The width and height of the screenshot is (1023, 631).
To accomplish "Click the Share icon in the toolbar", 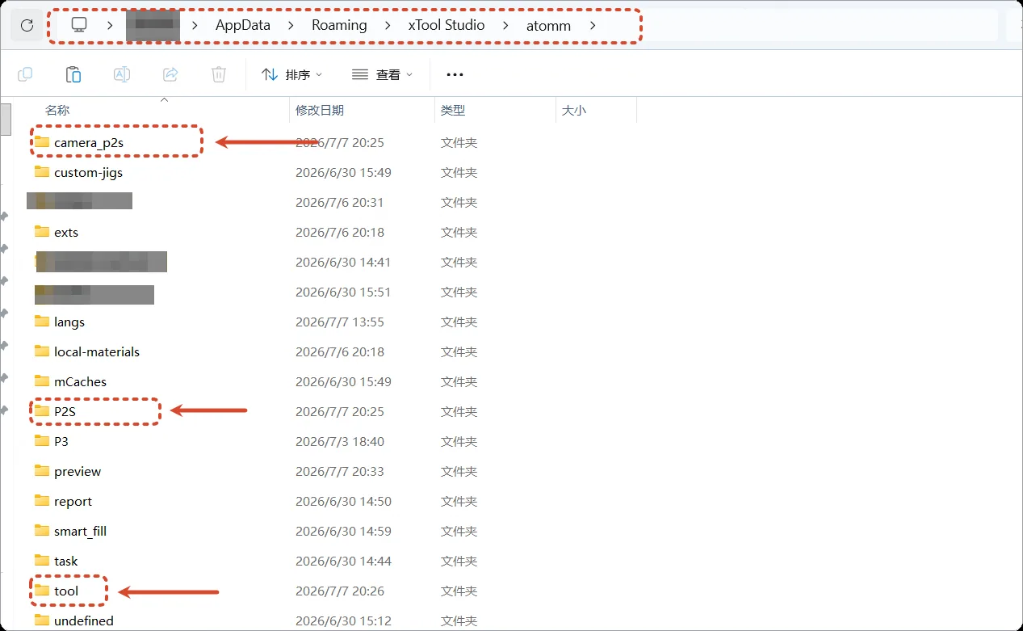I will pyautogui.click(x=170, y=74).
